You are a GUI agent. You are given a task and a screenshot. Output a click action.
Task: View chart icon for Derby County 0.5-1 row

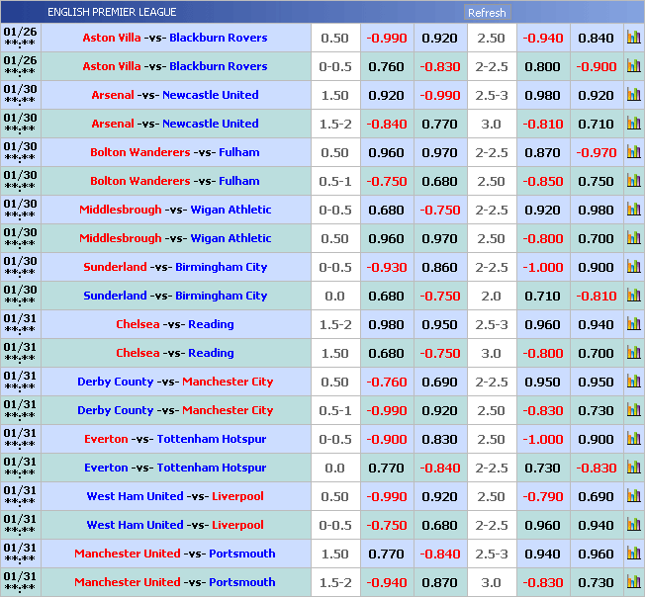click(633, 410)
